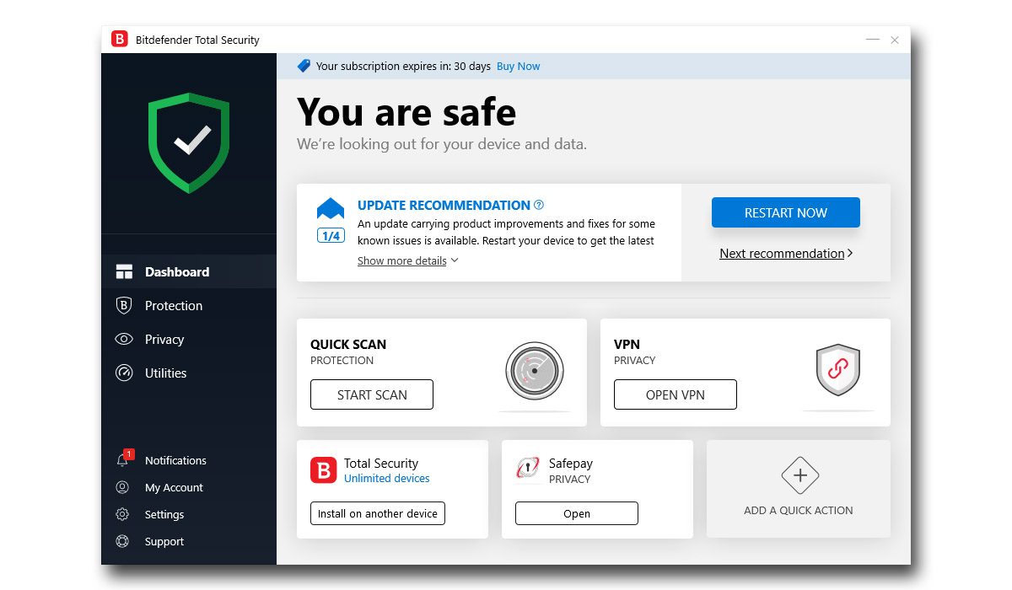Click the Open VPN button
This screenshot has width=1012, height=590.
point(675,394)
